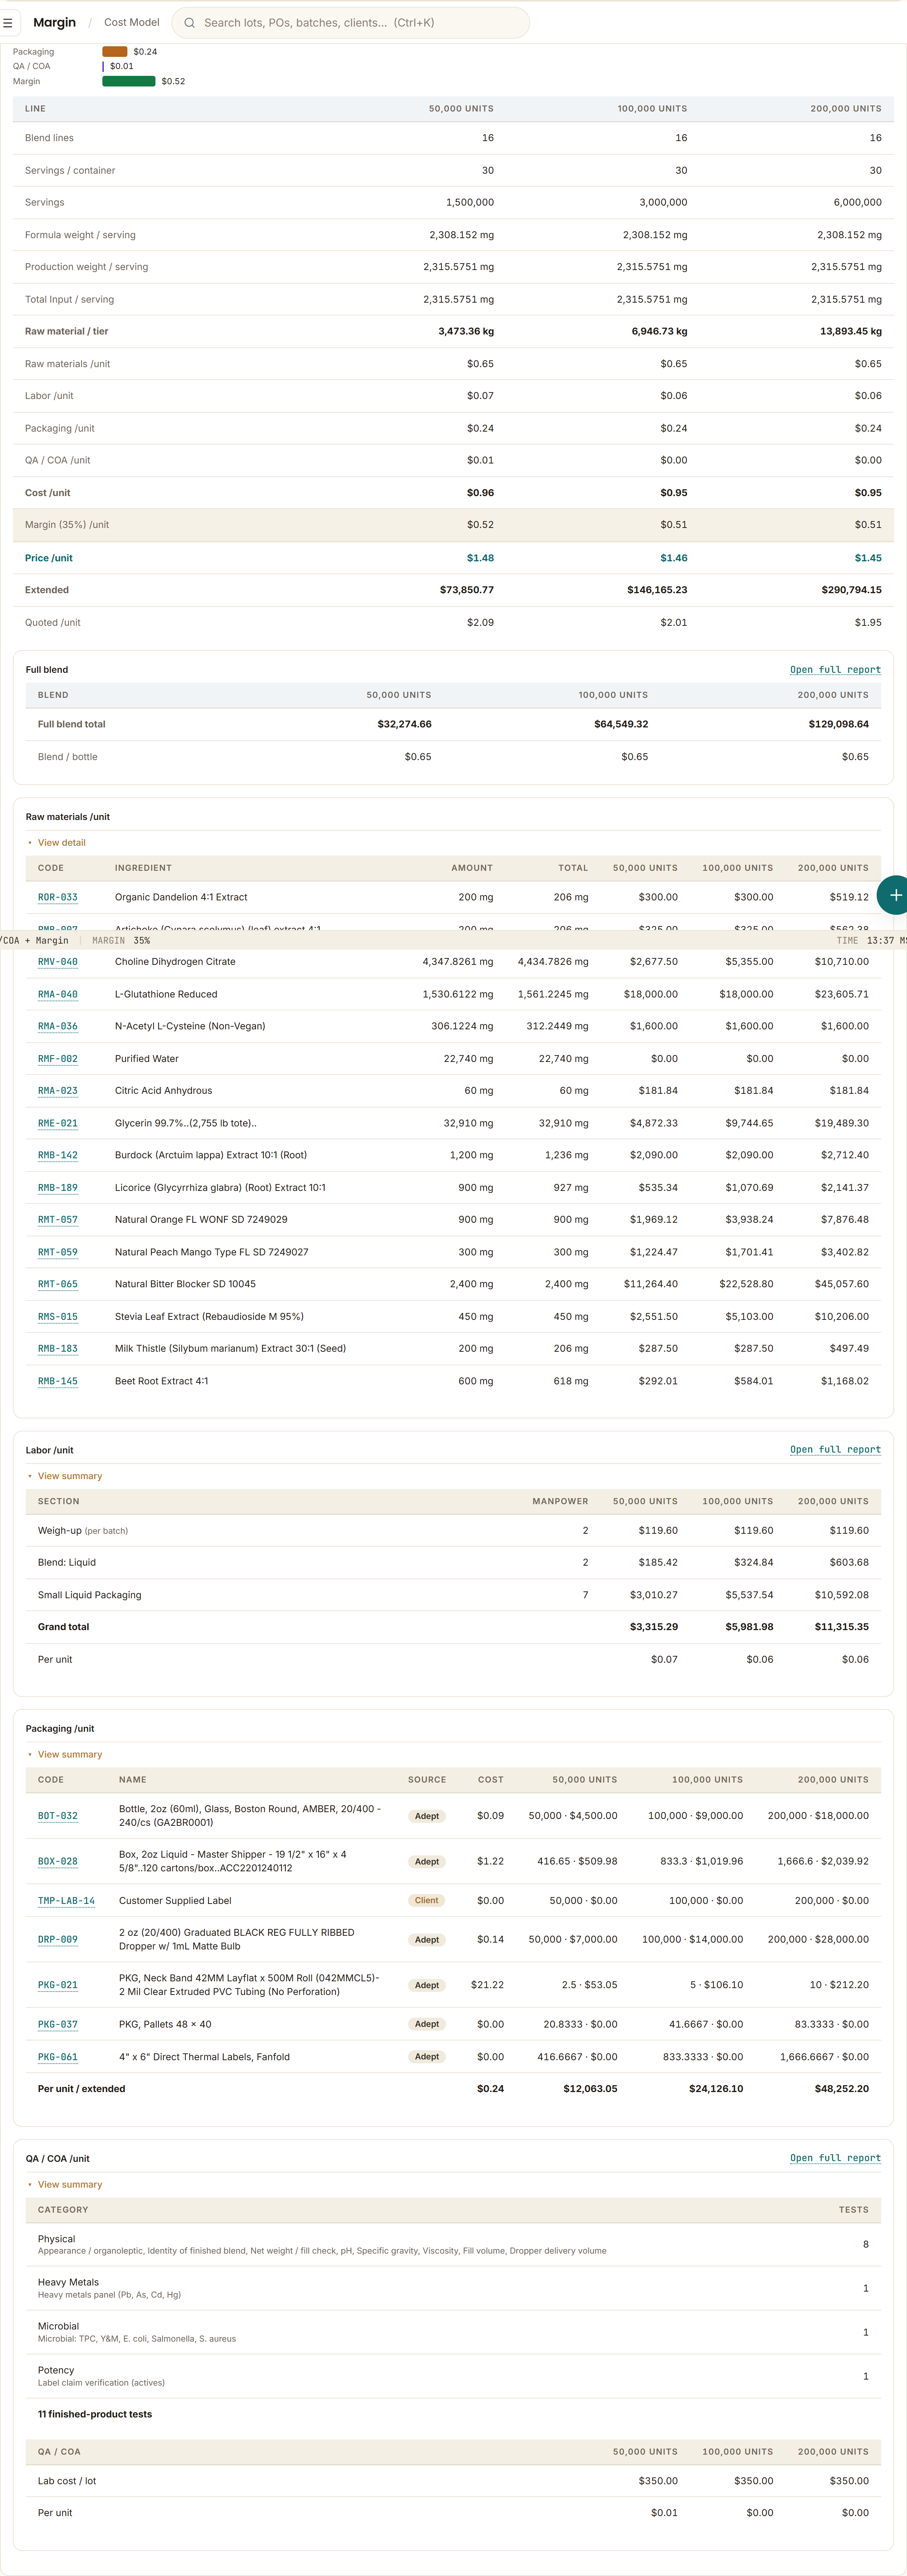The height and width of the screenshot is (2576, 907).
Task: Open ingredient code RMA-040 L-Glutathione
Action: (58, 994)
